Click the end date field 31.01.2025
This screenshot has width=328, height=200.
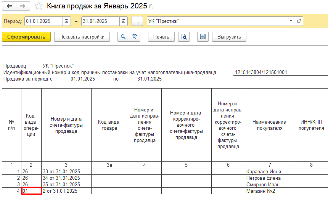click(100, 21)
